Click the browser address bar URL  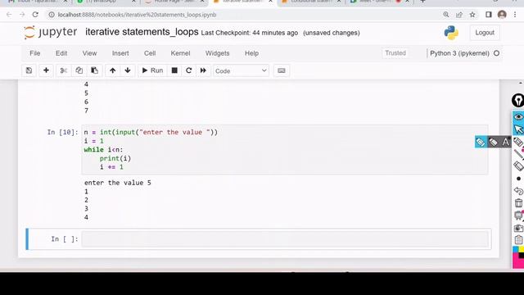coord(137,15)
